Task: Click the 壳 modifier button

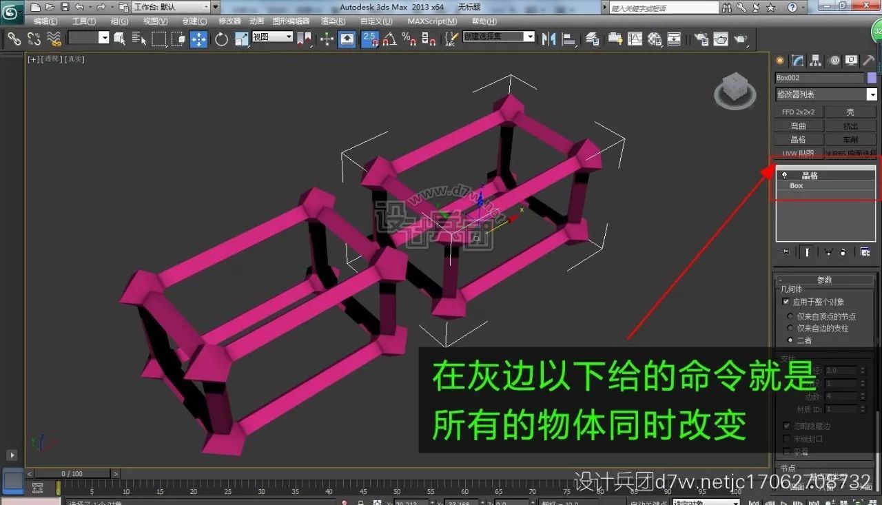Action: click(x=851, y=112)
